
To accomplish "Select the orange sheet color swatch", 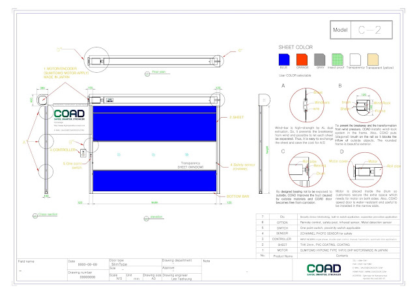I will point(302,59).
